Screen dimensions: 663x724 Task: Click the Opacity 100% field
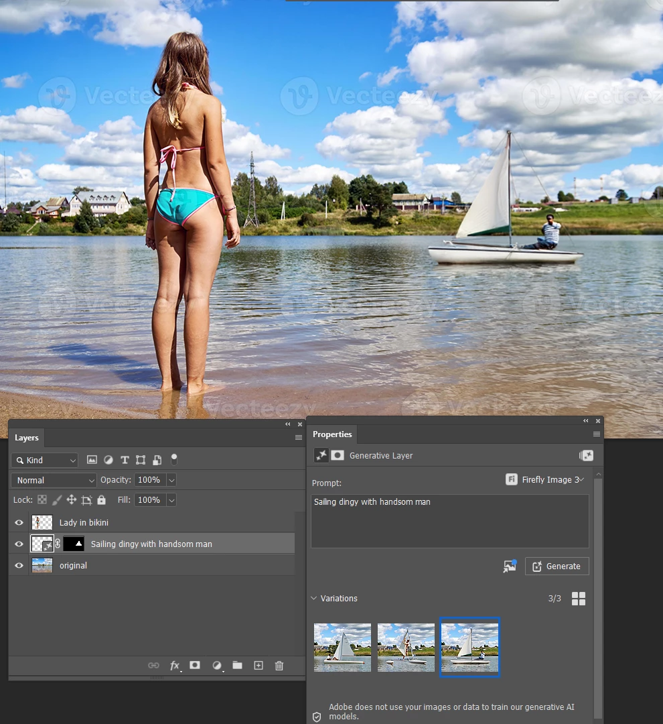[149, 480]
